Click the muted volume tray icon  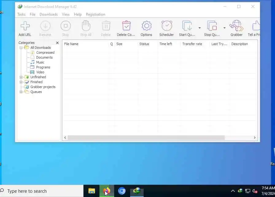(255, 191)
